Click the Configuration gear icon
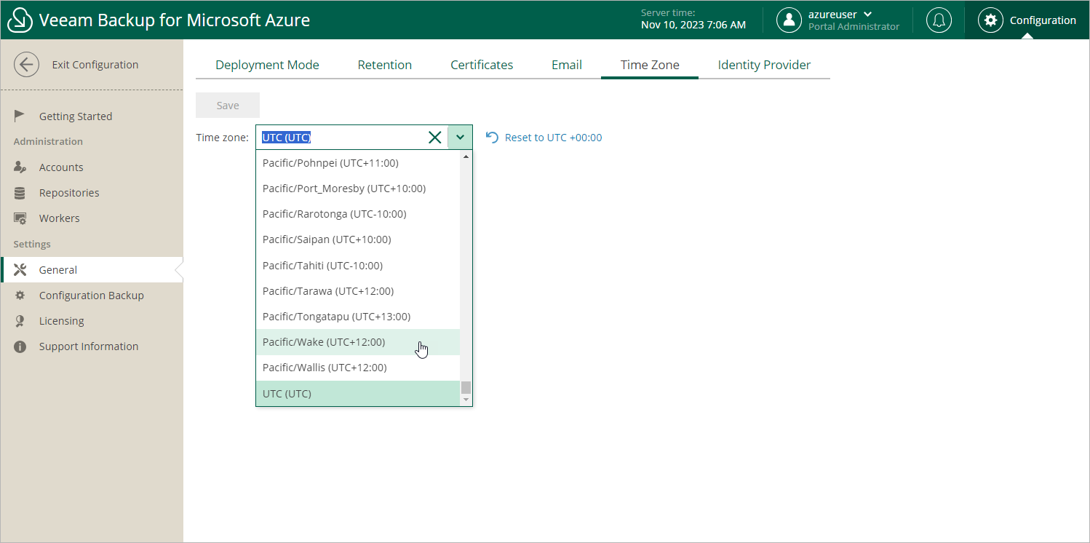Image resolution: width=1090 pixels, height=543 pixels. (x=990, y=20)
